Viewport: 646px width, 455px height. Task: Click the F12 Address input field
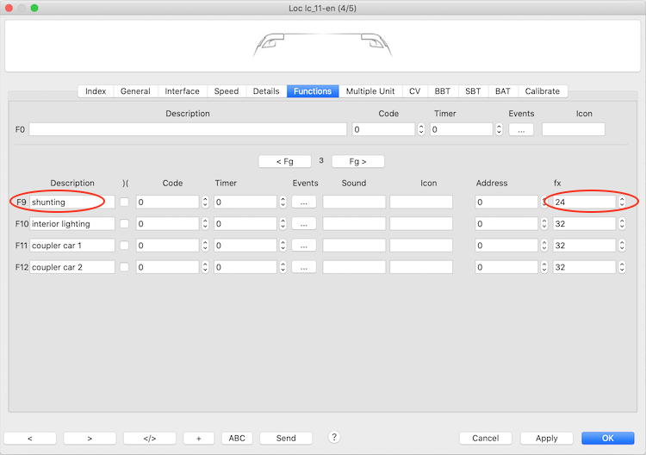(x=506, y=267)
